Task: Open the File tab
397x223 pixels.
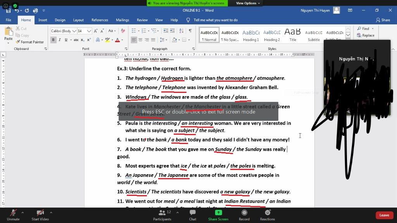Action: coord(9,20)
